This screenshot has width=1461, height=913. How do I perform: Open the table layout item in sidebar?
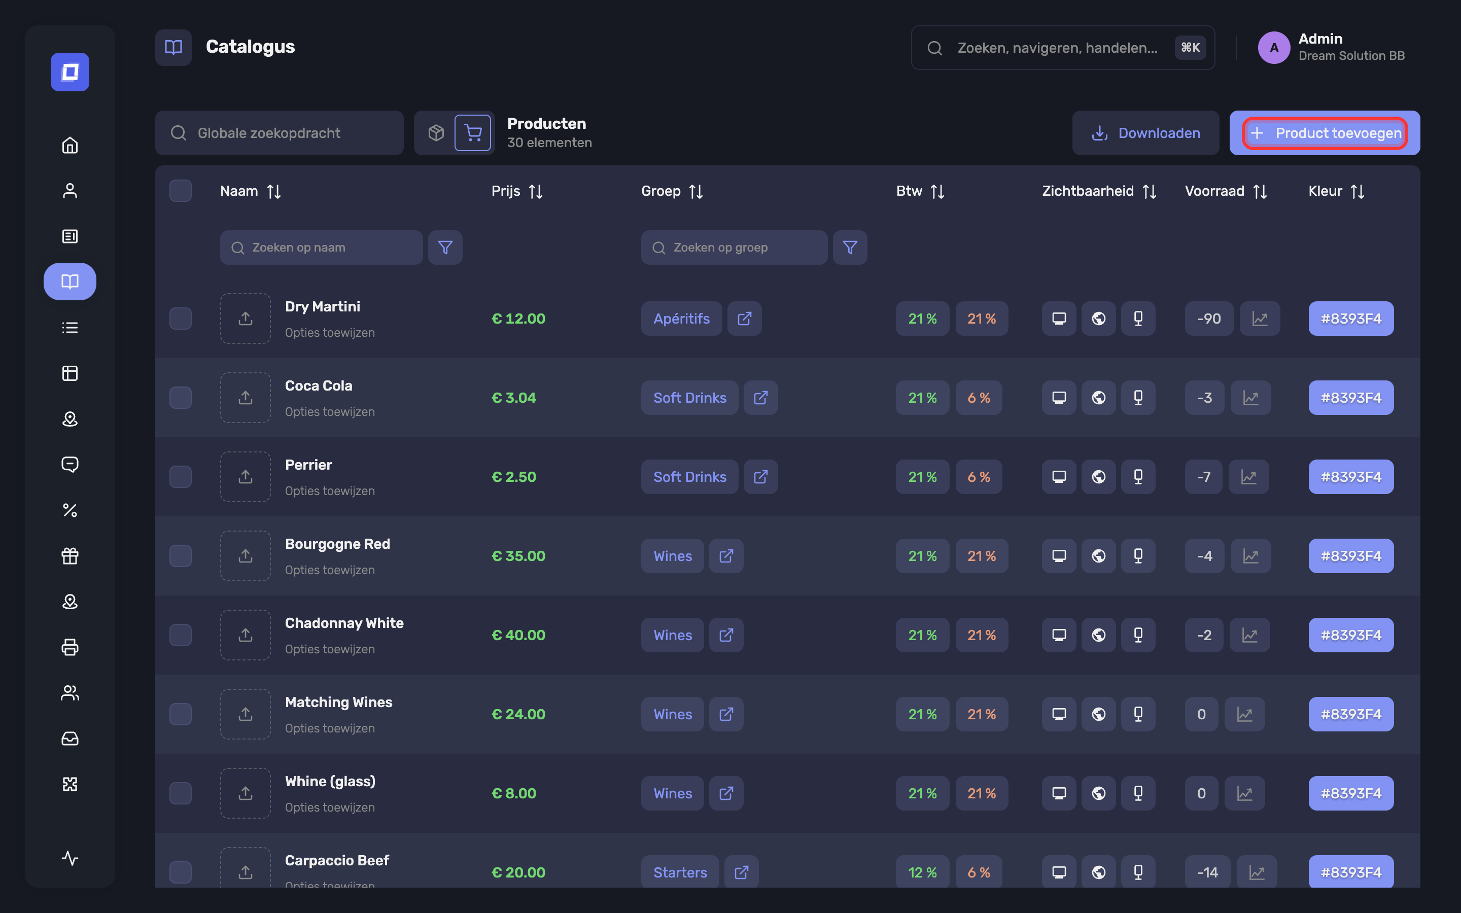[70, 373]
